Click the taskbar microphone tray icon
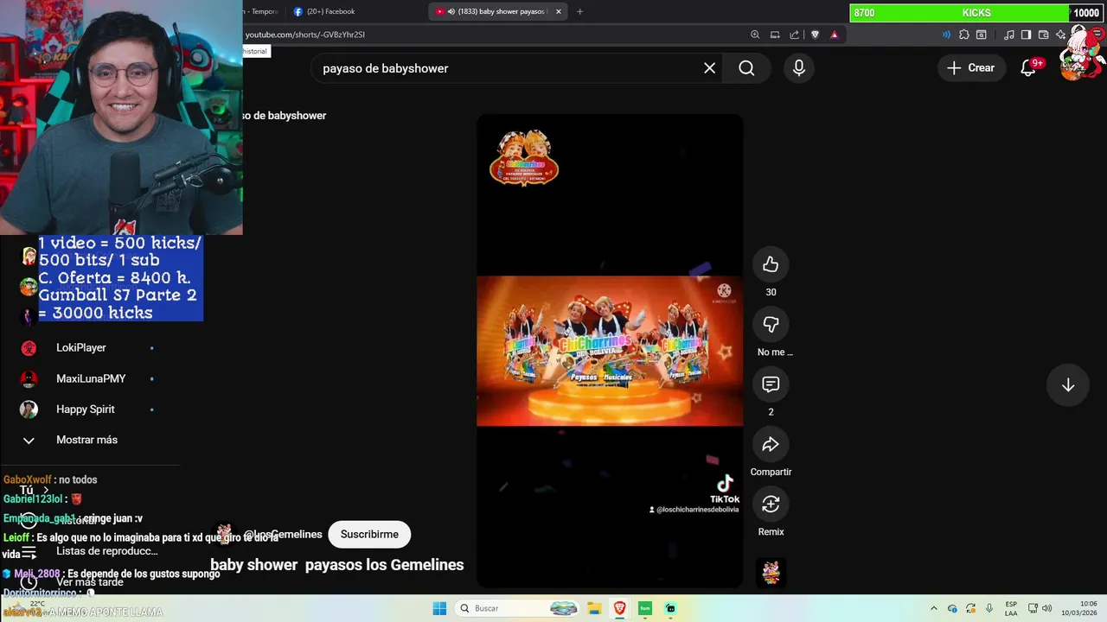The image size is (1107, 622). pyautogui.click(x=989, y=608)
